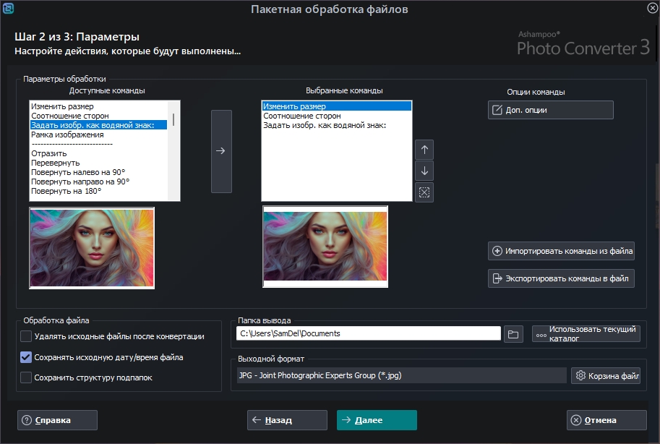Uncheck Сохранять исходную дату/время файла
The image size is (660, 444).
[27, 357]
